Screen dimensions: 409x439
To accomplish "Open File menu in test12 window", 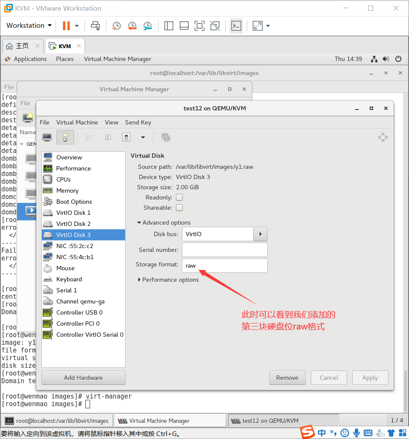I will click(44, 122).
